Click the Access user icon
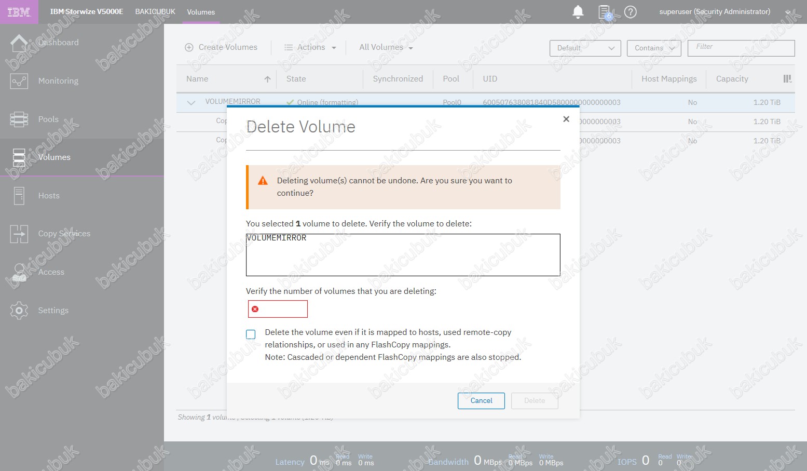807x471 pixels. click(x=19, y=272)
